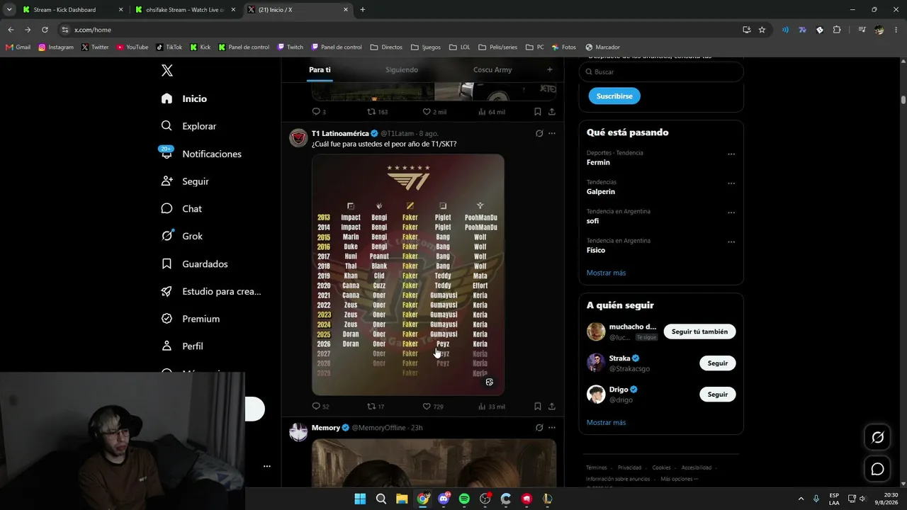Screen dimensions: 907x510
Task: Switch to ohsifake Stream browser tab
Action: click(184, 10)
